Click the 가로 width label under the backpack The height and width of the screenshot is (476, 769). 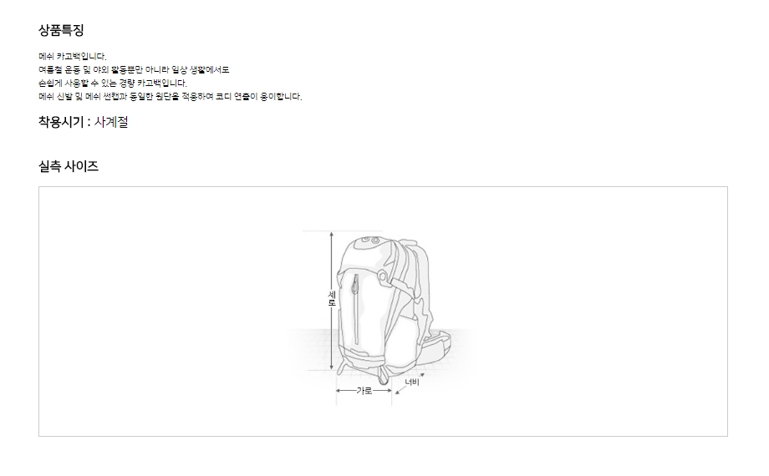364,391
